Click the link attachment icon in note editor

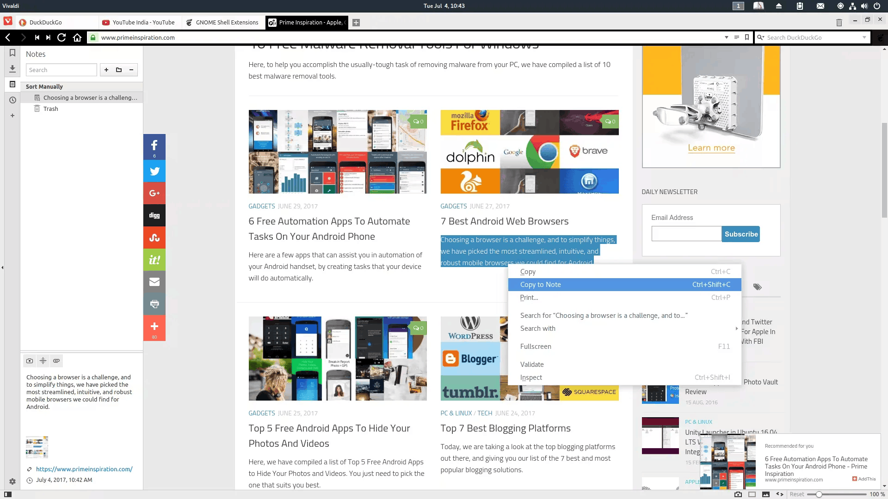pos(56,361)
